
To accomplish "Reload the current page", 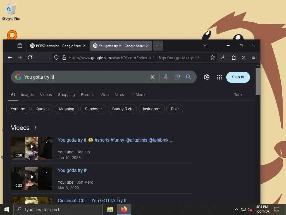I will point(30,58).
